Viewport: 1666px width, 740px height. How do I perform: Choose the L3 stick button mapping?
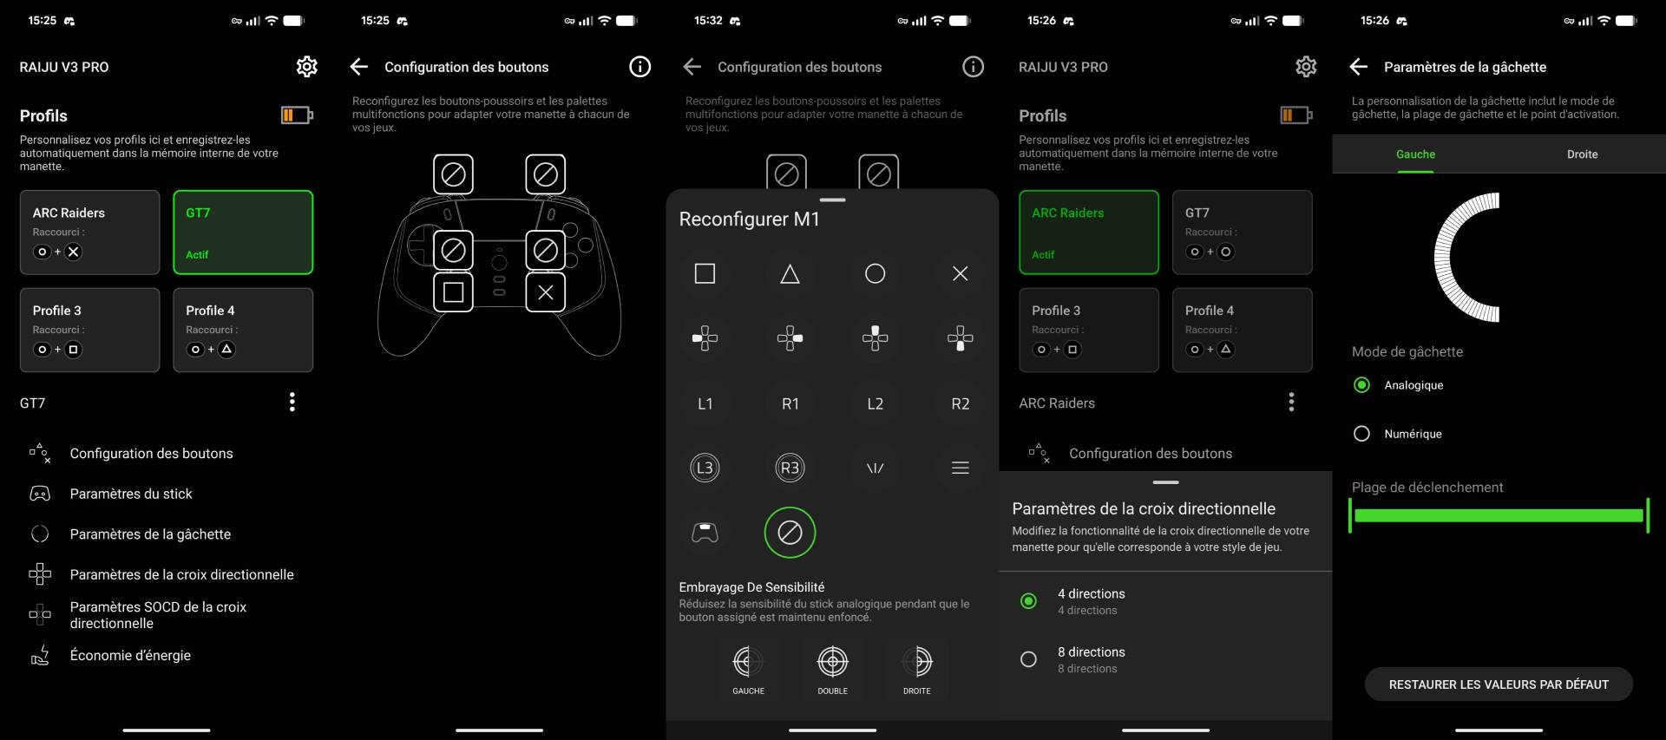click(705, 468)
